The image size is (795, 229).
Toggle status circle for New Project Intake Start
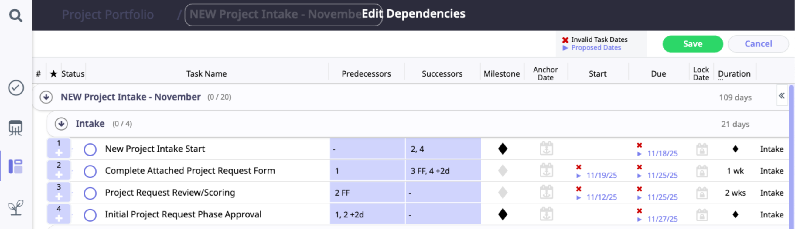(90, 149)
